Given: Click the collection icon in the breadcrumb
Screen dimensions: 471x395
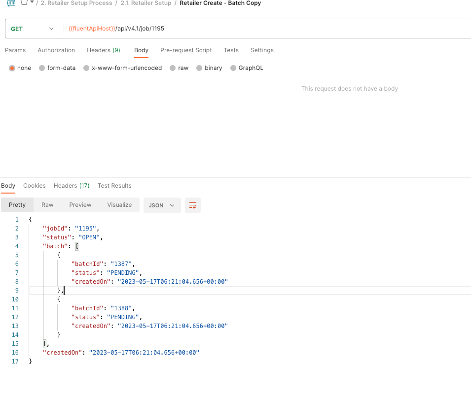Looking at the screenshot, I should [x=24, y=2].
